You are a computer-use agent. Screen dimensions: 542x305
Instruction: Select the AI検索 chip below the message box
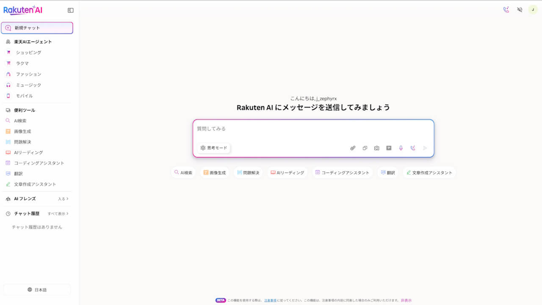(183, 173)
